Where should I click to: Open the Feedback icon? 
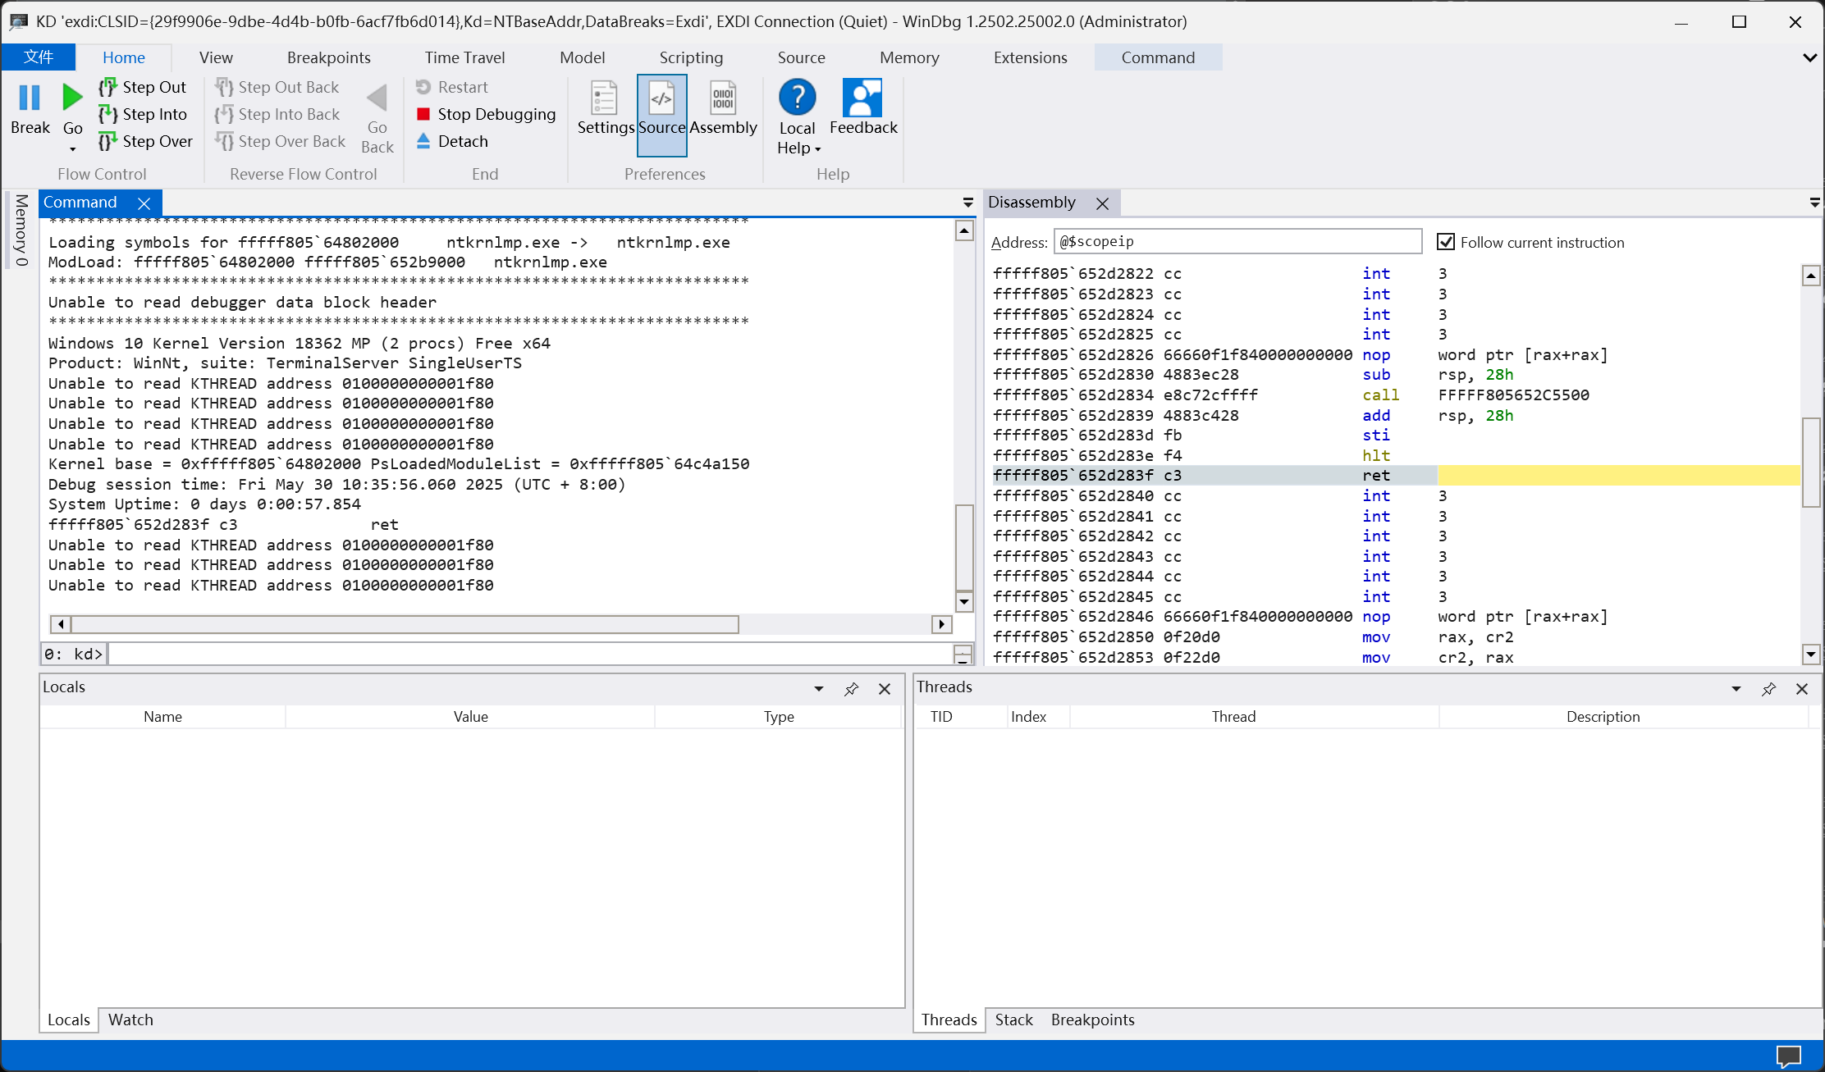coord(862,98)
